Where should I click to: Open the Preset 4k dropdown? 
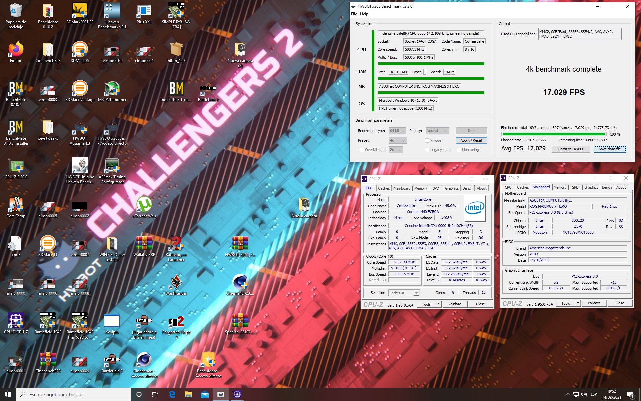coord(397,140)
